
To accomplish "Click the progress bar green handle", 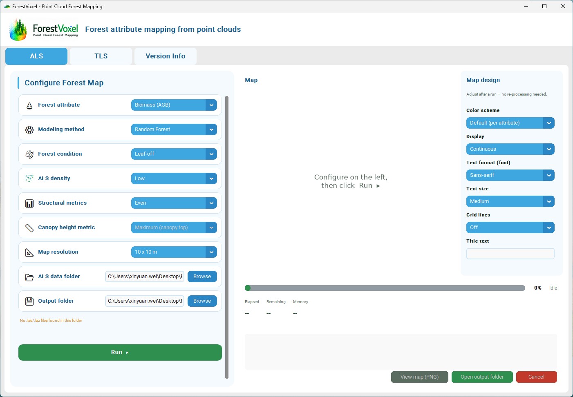I will pyautogui.click(x=248, y=288).
